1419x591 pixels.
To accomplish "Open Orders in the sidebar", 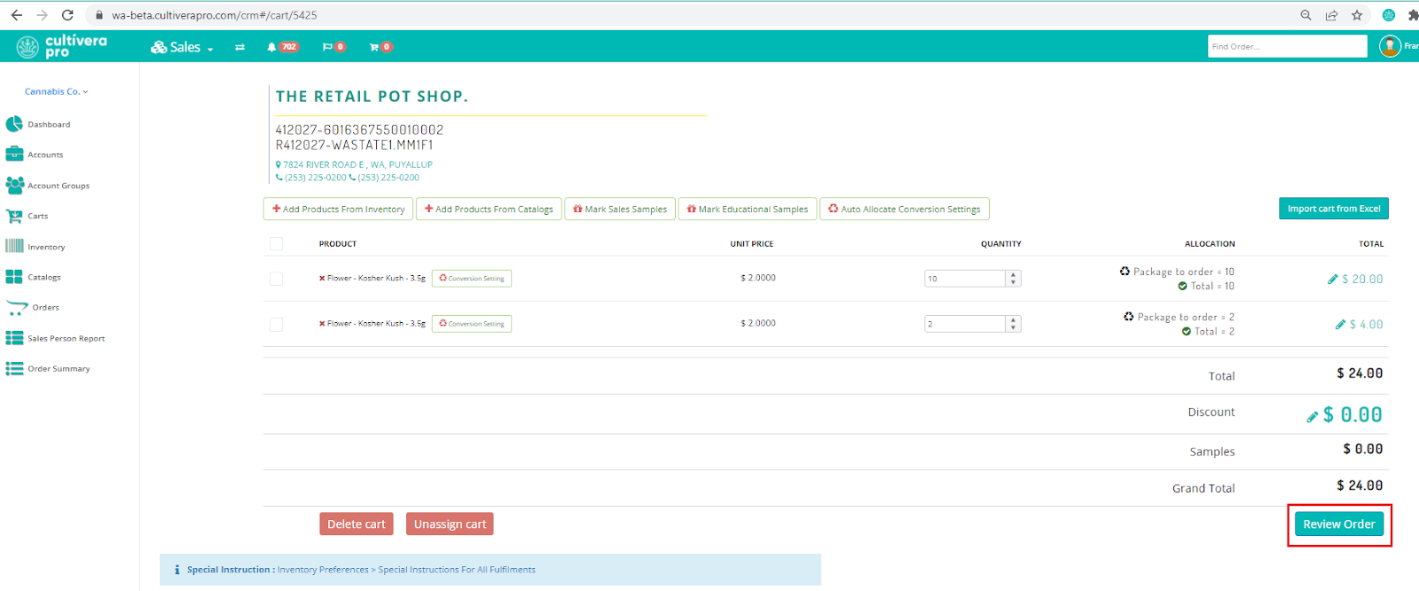I will pos(33,308).
